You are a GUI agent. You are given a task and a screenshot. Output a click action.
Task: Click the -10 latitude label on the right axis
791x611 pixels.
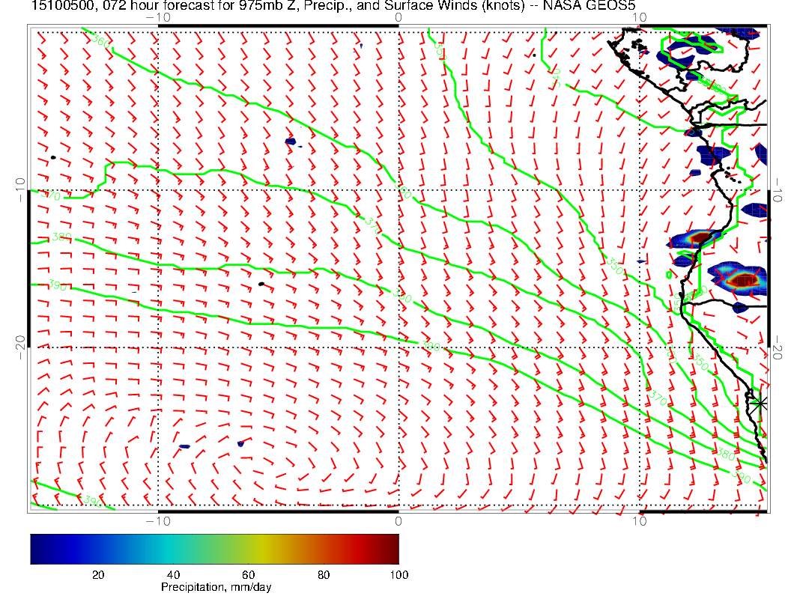coord(777,190)
